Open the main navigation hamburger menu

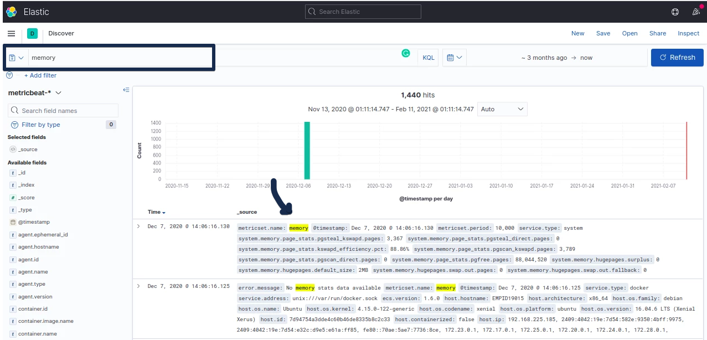11,33
